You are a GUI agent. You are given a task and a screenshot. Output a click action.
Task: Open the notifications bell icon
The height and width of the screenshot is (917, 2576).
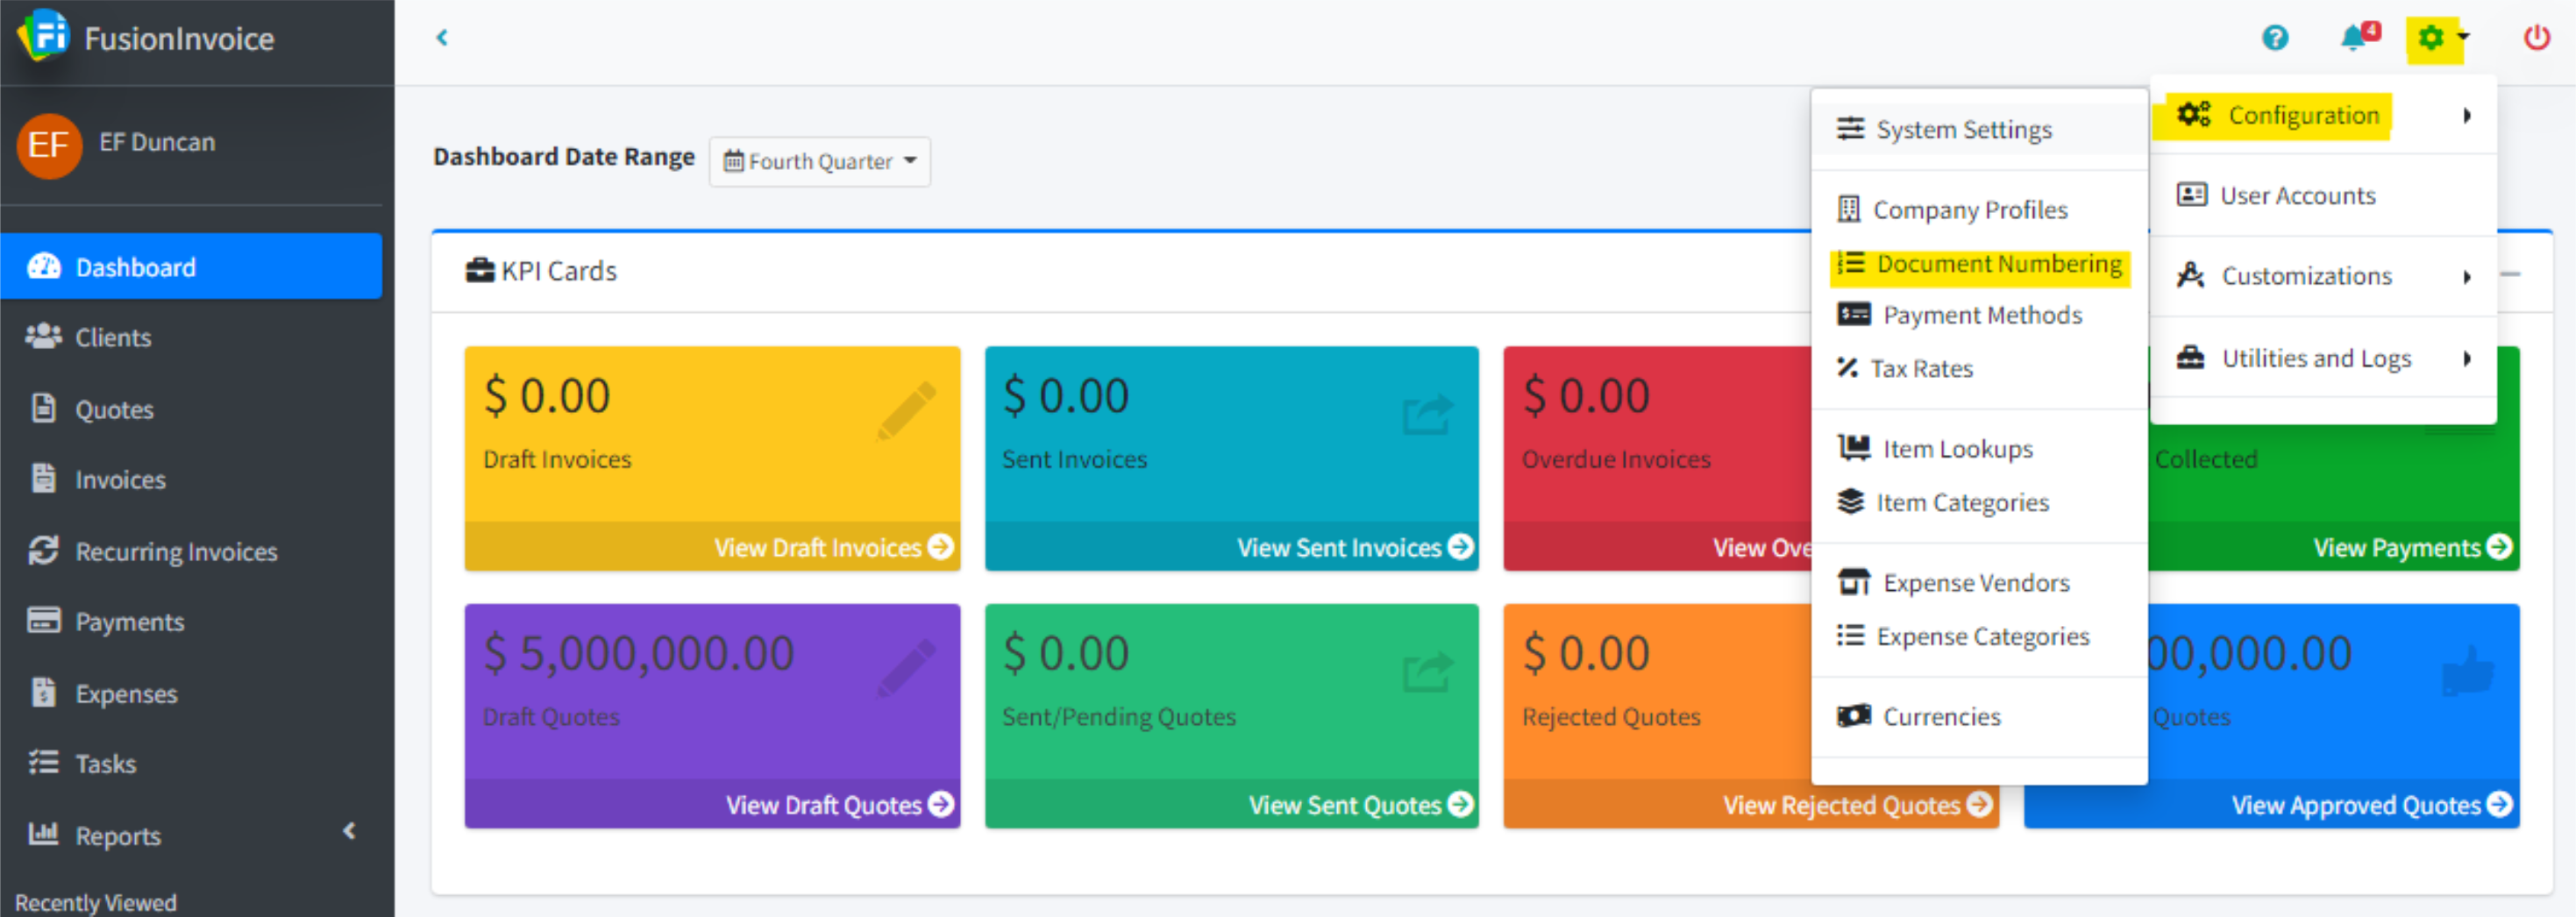2353,38
